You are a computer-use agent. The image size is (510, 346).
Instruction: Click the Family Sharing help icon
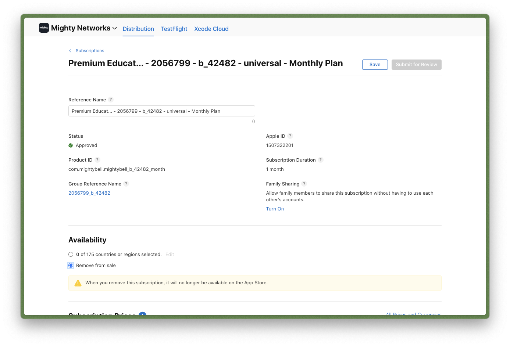click(304, 184)
